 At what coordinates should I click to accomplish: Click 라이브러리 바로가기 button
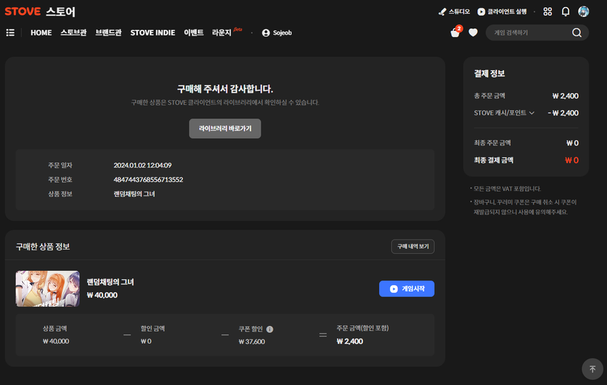(x=225, y=128)
